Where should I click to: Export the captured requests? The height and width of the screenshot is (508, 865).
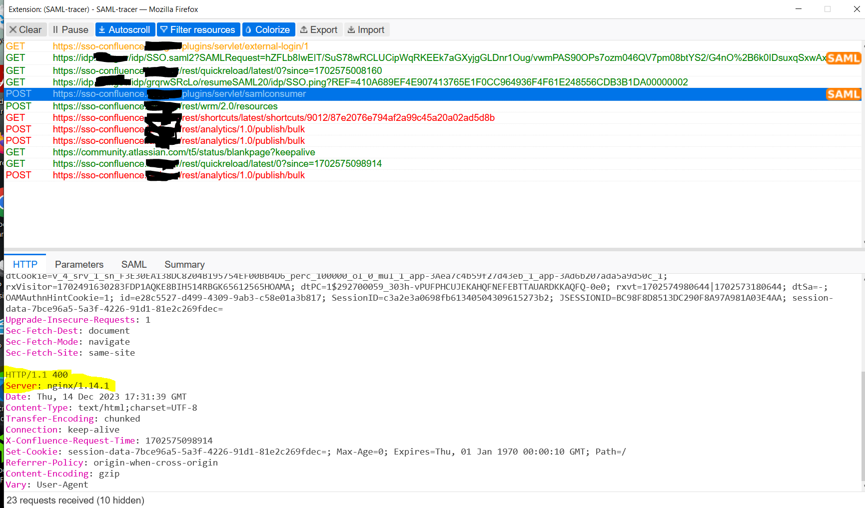coord(319,30)
